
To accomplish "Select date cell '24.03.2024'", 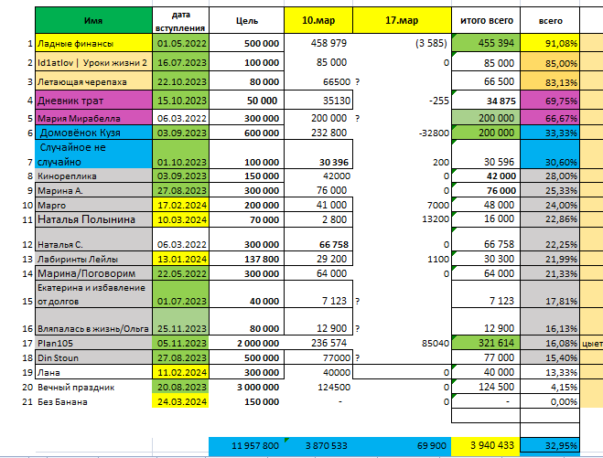I will click(181, 401).
